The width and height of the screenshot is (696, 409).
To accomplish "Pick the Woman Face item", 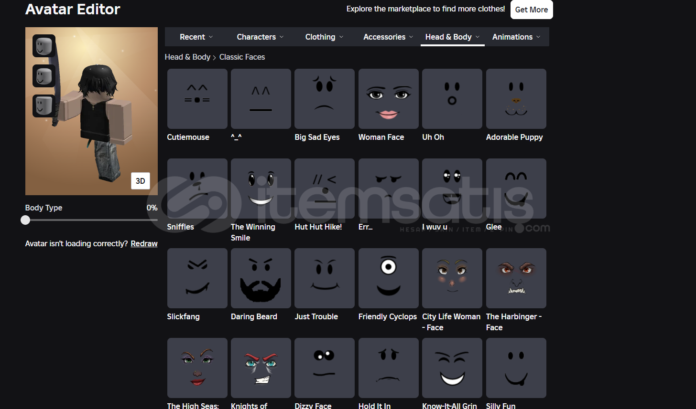I will (x=388, y=99).
